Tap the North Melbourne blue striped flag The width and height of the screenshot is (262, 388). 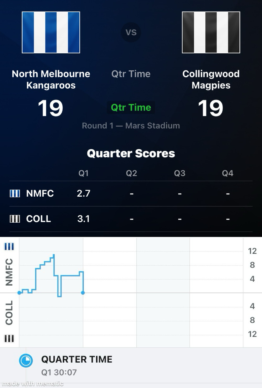tap(51, 32)
